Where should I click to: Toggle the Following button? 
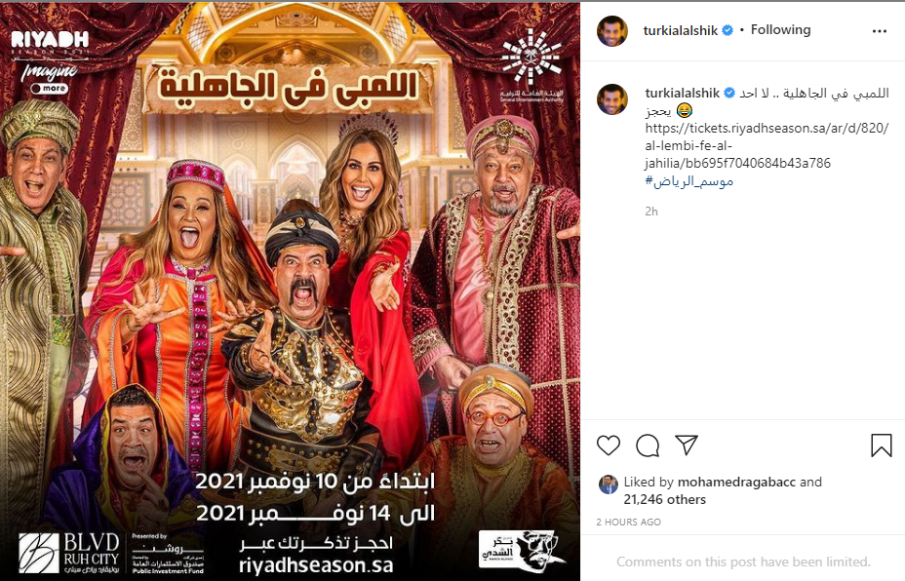pyautogui.click(x=780, y=30)
